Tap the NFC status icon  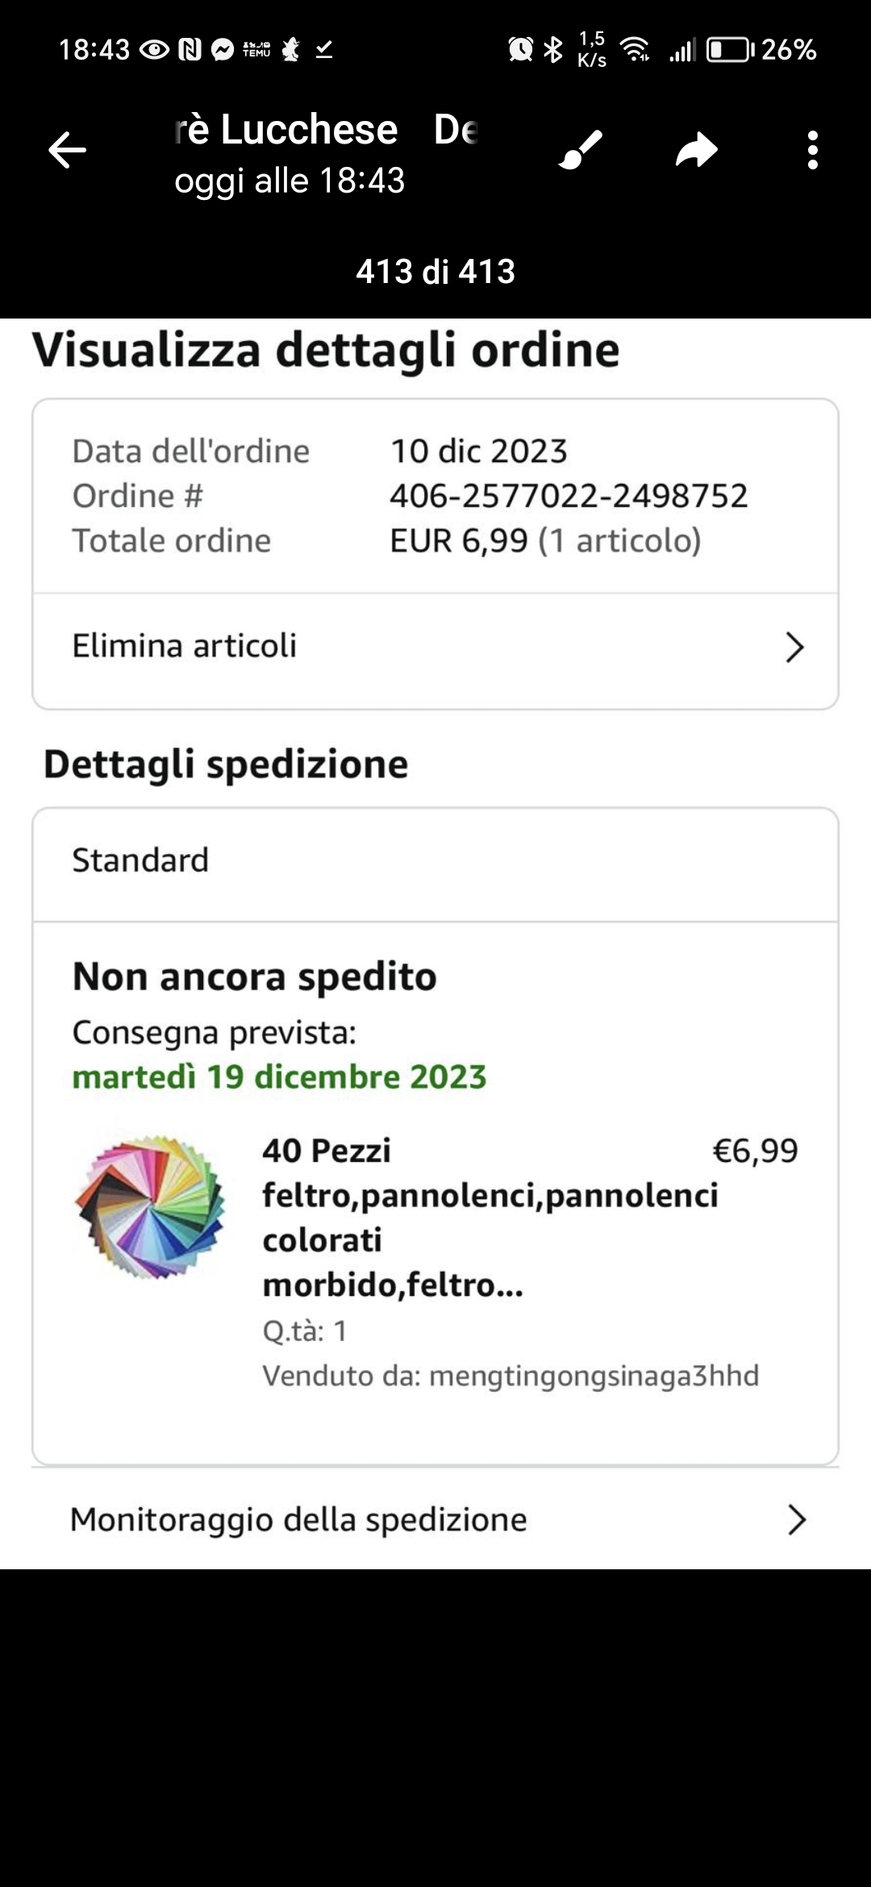190,50
